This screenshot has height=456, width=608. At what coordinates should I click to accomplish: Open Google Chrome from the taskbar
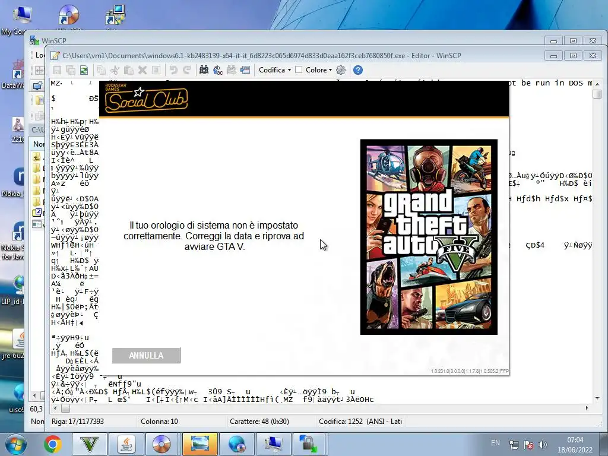pyautogui.click(x=52, y=444)
